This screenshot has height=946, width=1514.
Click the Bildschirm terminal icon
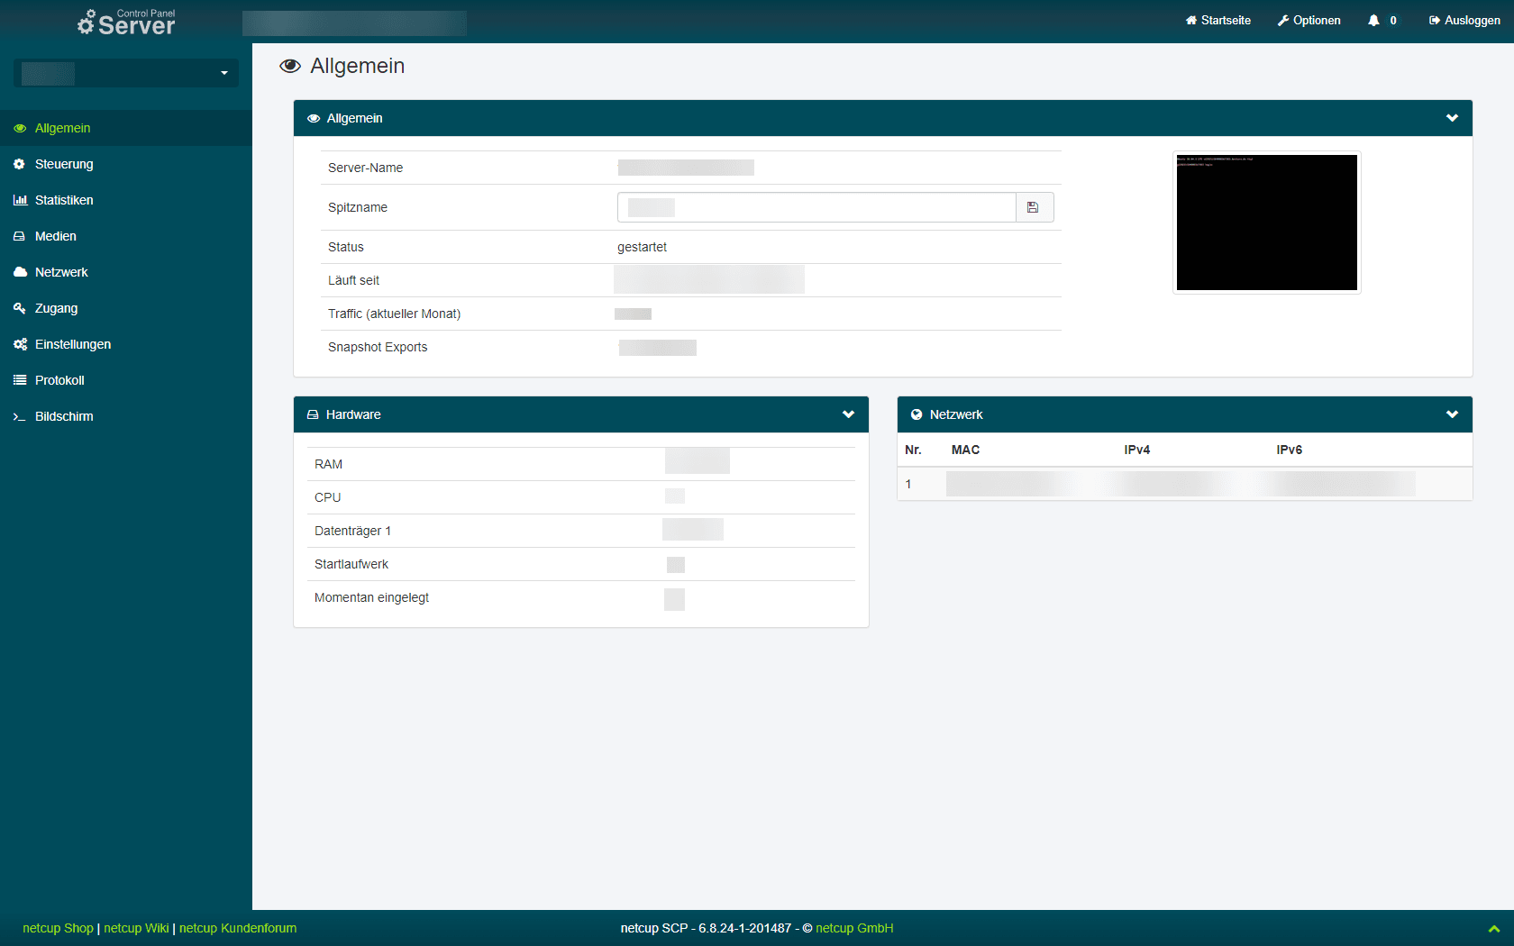(x=20, y=416)
